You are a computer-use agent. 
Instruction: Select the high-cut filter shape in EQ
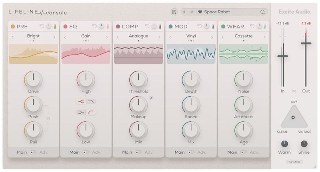pyautogui.click(x=91, y=101)
